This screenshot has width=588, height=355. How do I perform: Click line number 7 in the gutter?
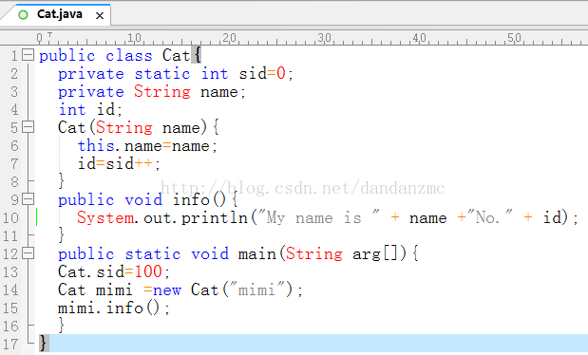(x=14, y=163)
